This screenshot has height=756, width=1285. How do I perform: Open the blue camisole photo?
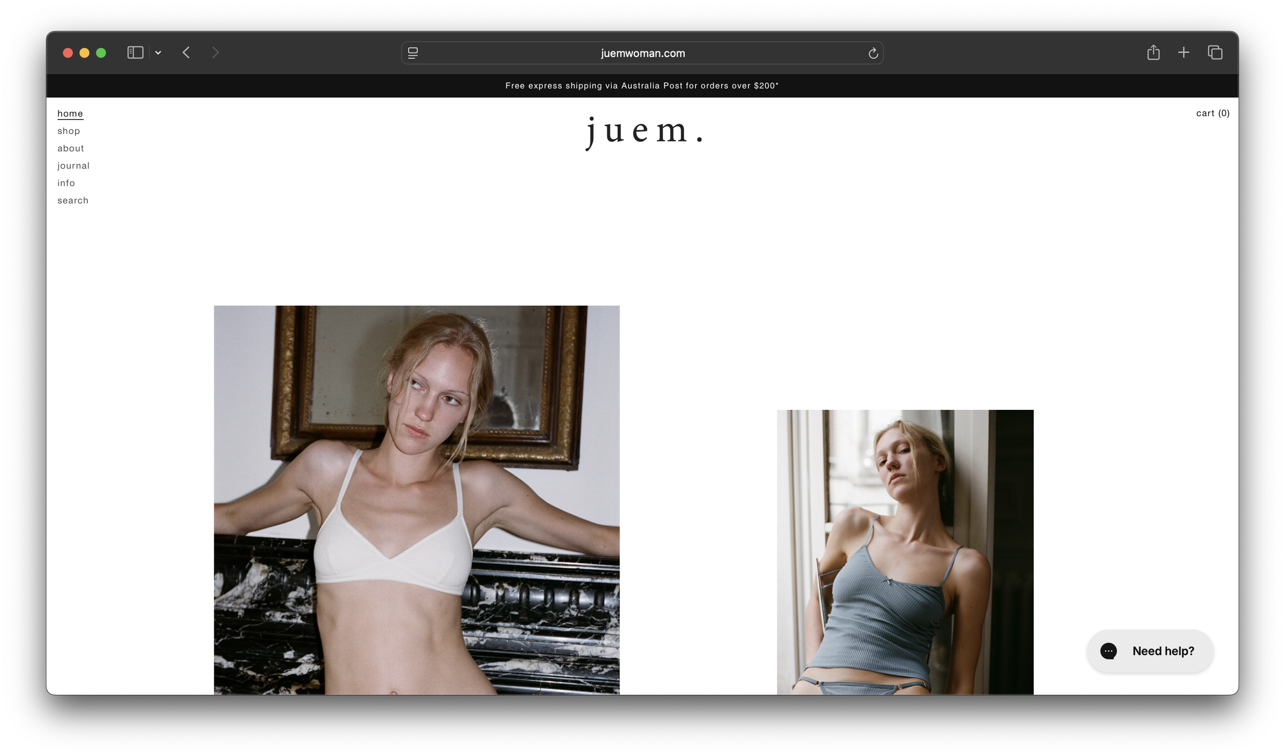(x=905, y=552)
